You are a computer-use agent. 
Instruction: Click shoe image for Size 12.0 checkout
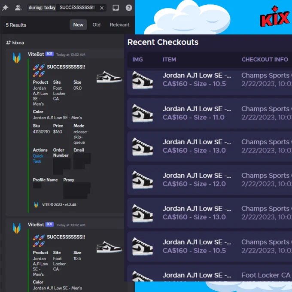click(143, 180)
